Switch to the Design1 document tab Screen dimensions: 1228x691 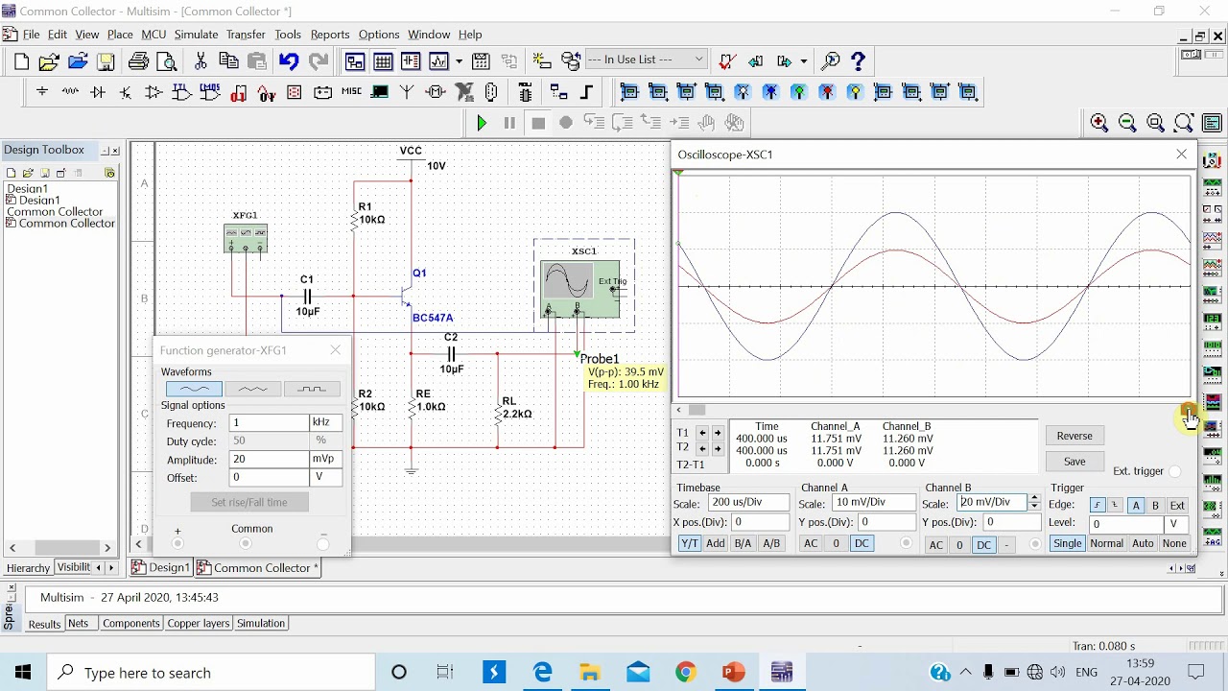coord(161,568)
